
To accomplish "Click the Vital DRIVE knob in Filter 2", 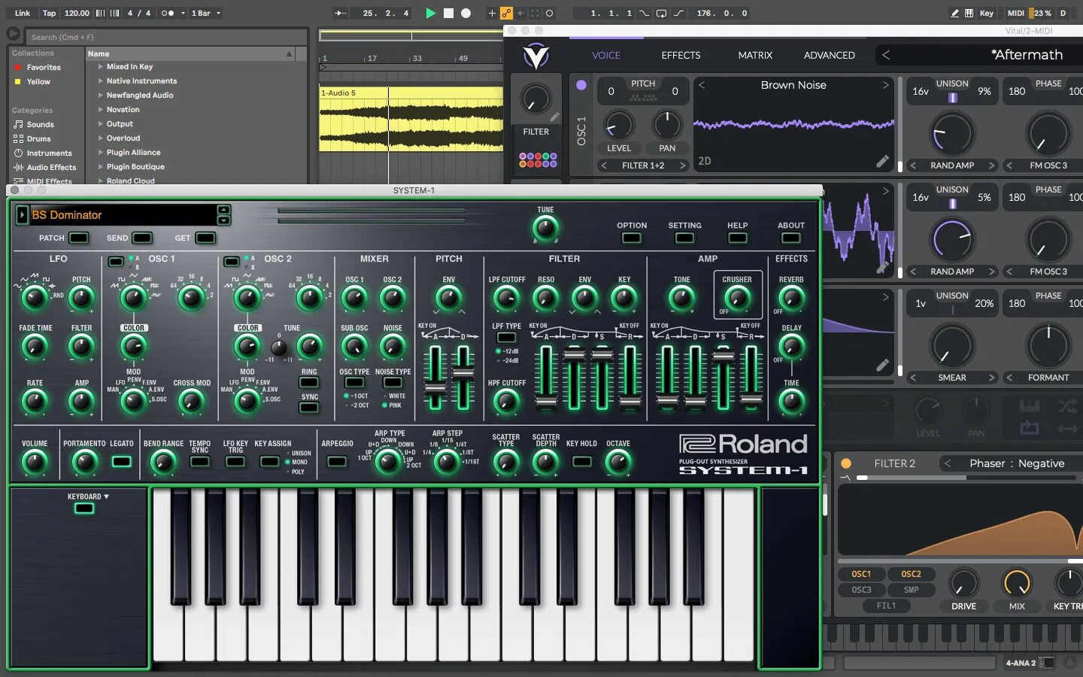I will pyautogui.click(x=963, y=584).
